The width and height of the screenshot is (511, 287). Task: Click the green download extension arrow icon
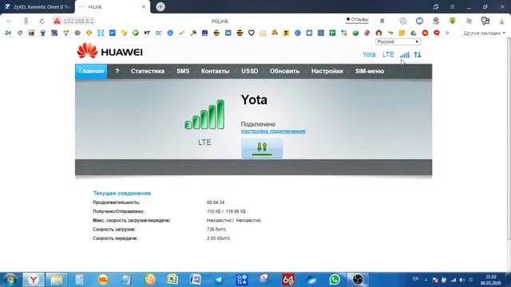coord(453,21)
